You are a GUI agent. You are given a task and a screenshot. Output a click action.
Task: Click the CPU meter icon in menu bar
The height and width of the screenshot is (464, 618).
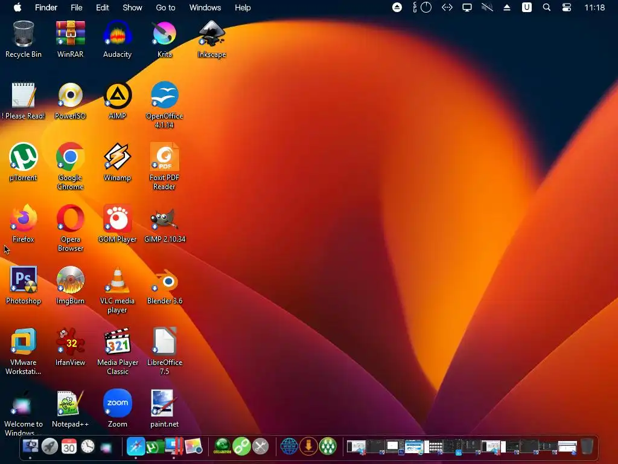coord(422,7)
